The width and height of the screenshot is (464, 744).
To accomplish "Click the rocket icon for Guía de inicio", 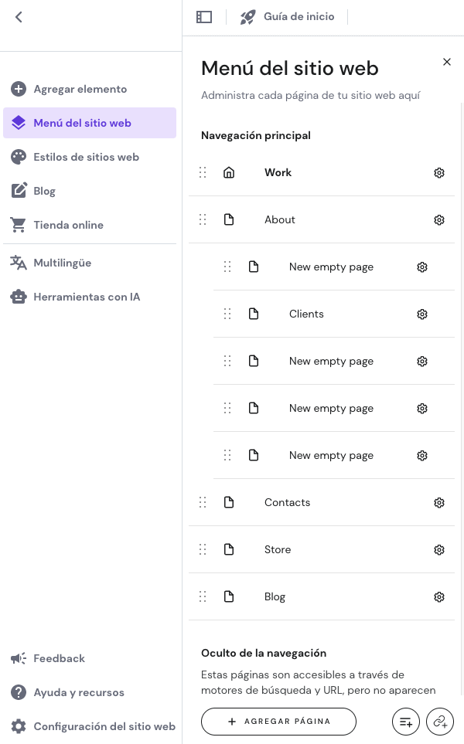I will tap(247, 17).
